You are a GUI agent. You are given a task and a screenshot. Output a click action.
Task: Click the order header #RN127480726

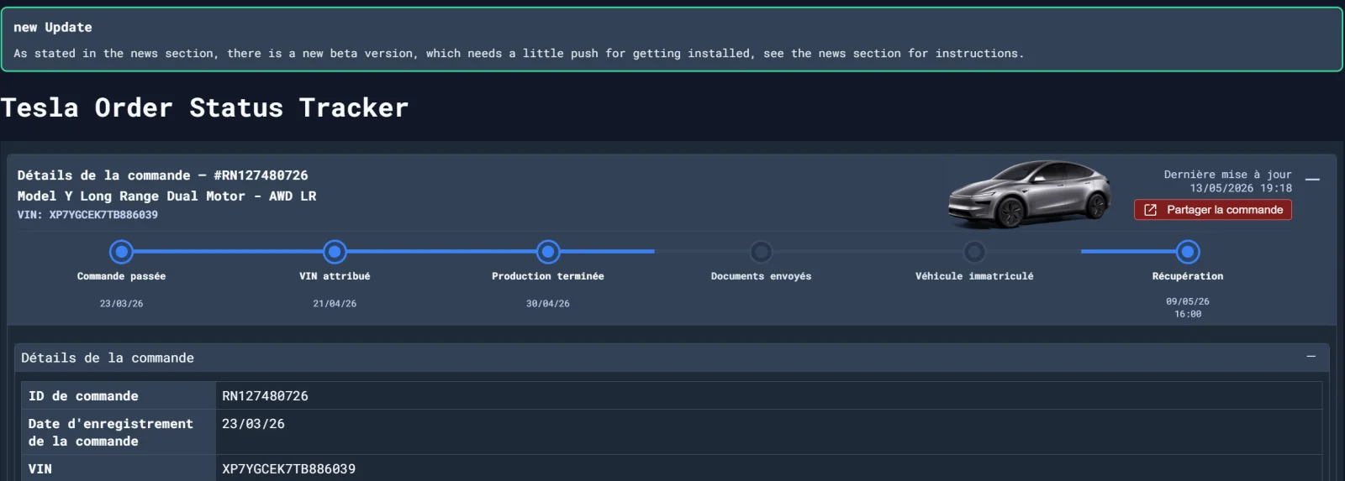tap(162, 175)
